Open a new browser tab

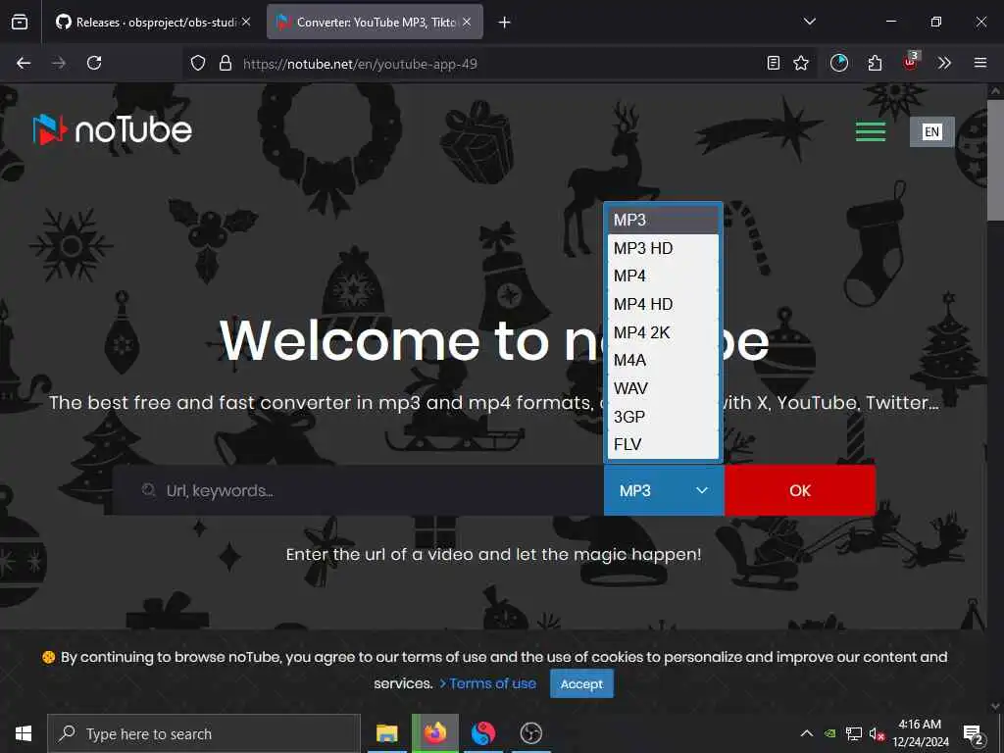click(x=505, y=23)
